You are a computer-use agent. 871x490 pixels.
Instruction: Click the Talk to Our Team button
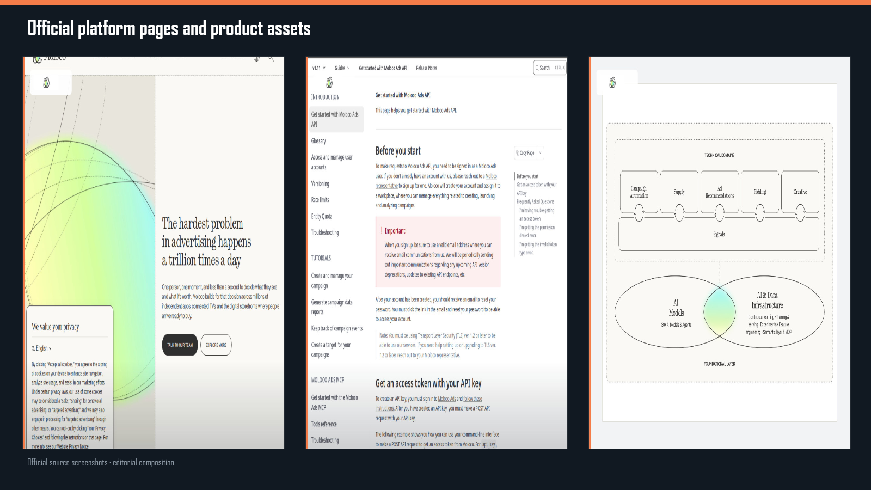coord(180,345)
